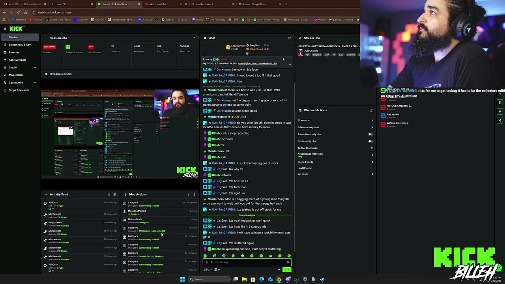
Task: Toggle Emotes-only chat switch
Action: click(x=370, y=141)
